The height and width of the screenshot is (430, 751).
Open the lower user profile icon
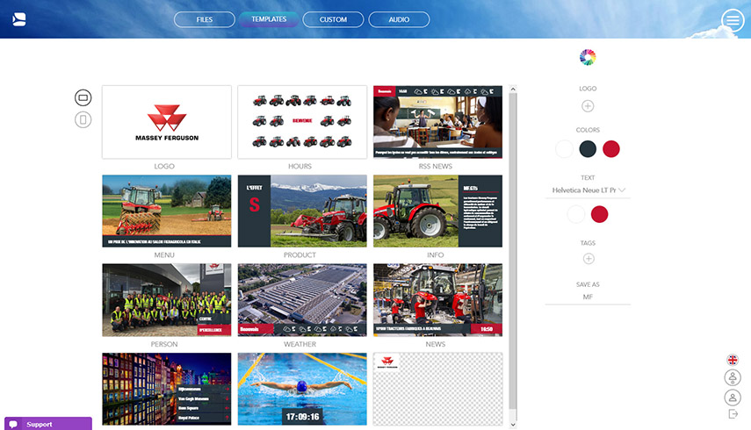point(733,398)
